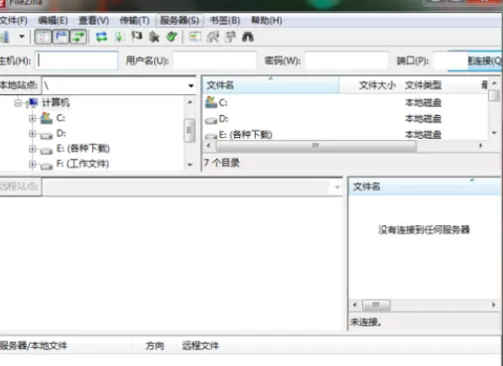The width and height of the screenshot is (503, 366).
Task: Select C: row in local file list
Action: [345, 102]
